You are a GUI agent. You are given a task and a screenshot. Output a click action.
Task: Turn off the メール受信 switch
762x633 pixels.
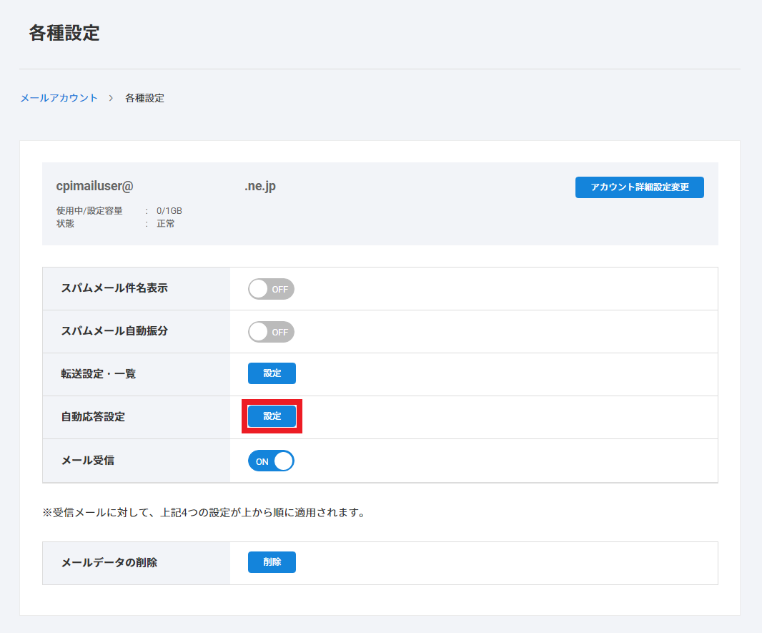(x=271, y=461)
